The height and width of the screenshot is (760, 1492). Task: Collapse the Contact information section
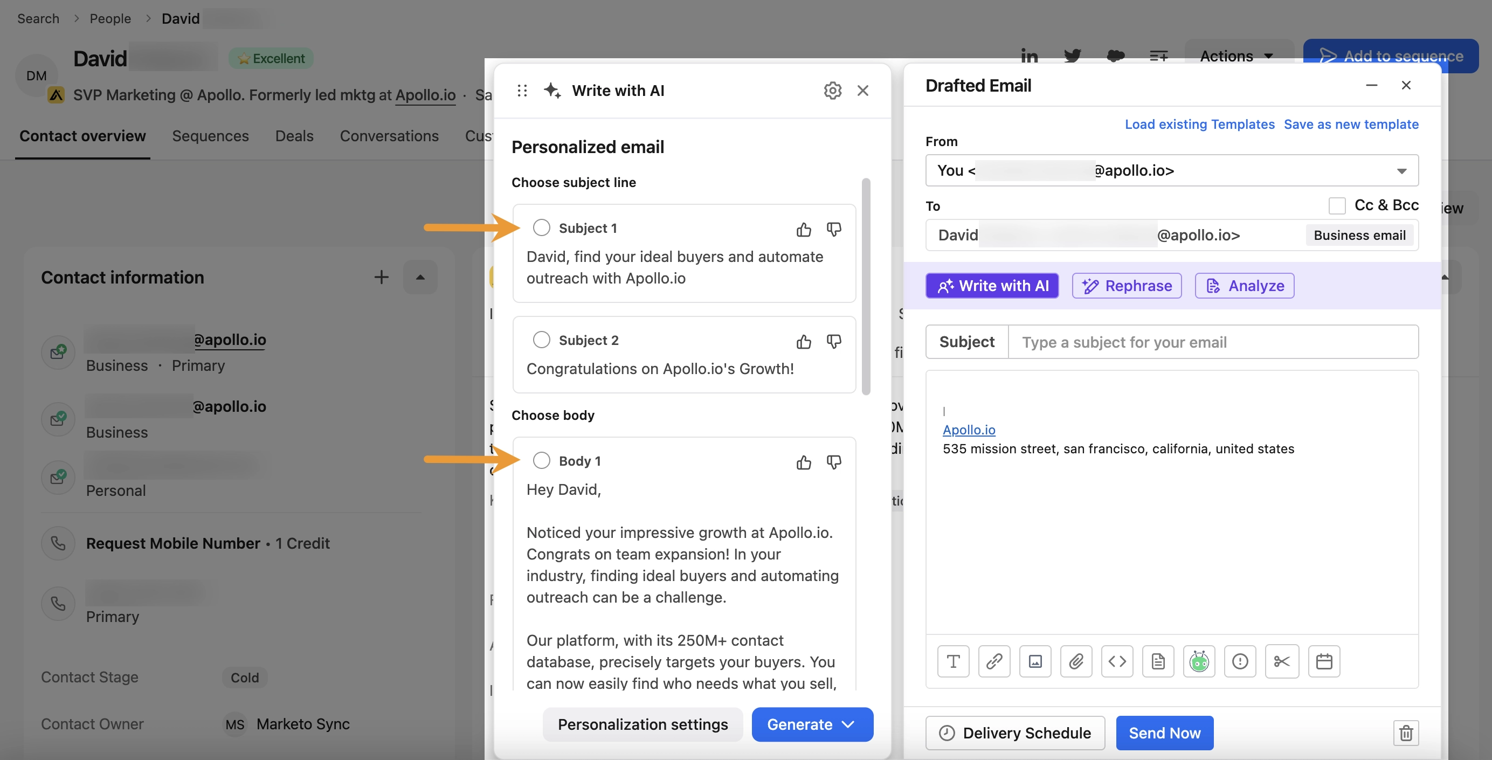[x=420, y=277]
